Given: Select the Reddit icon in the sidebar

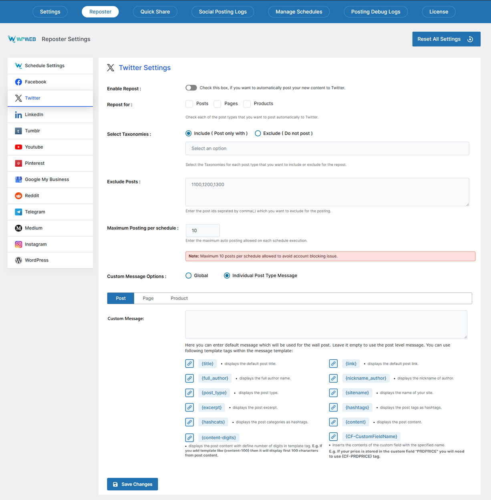Looking at the screenshot, I should (x=18, y=196).
